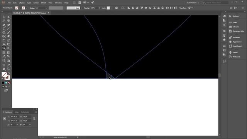The width and height of the screenshot is (247, 139).
Task: Select the Slice tool
Action: coord(8,65)
